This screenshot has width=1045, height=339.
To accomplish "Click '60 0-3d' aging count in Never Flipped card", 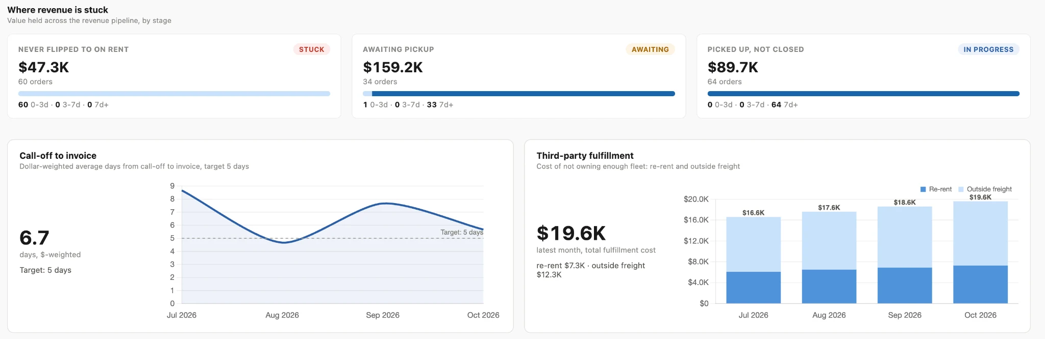I will point(33,105).
